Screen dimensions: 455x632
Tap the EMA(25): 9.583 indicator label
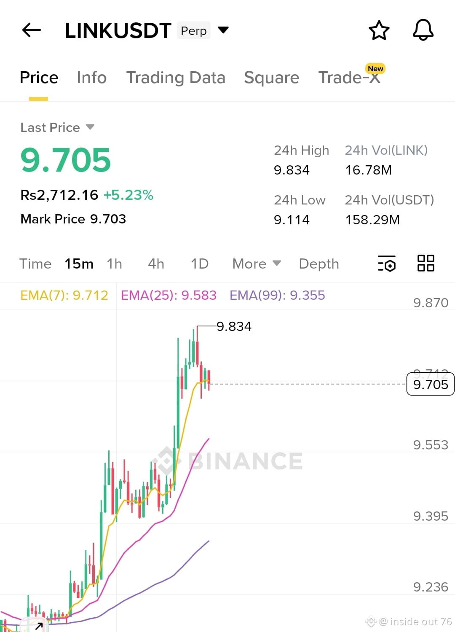[x=169, y=295]
